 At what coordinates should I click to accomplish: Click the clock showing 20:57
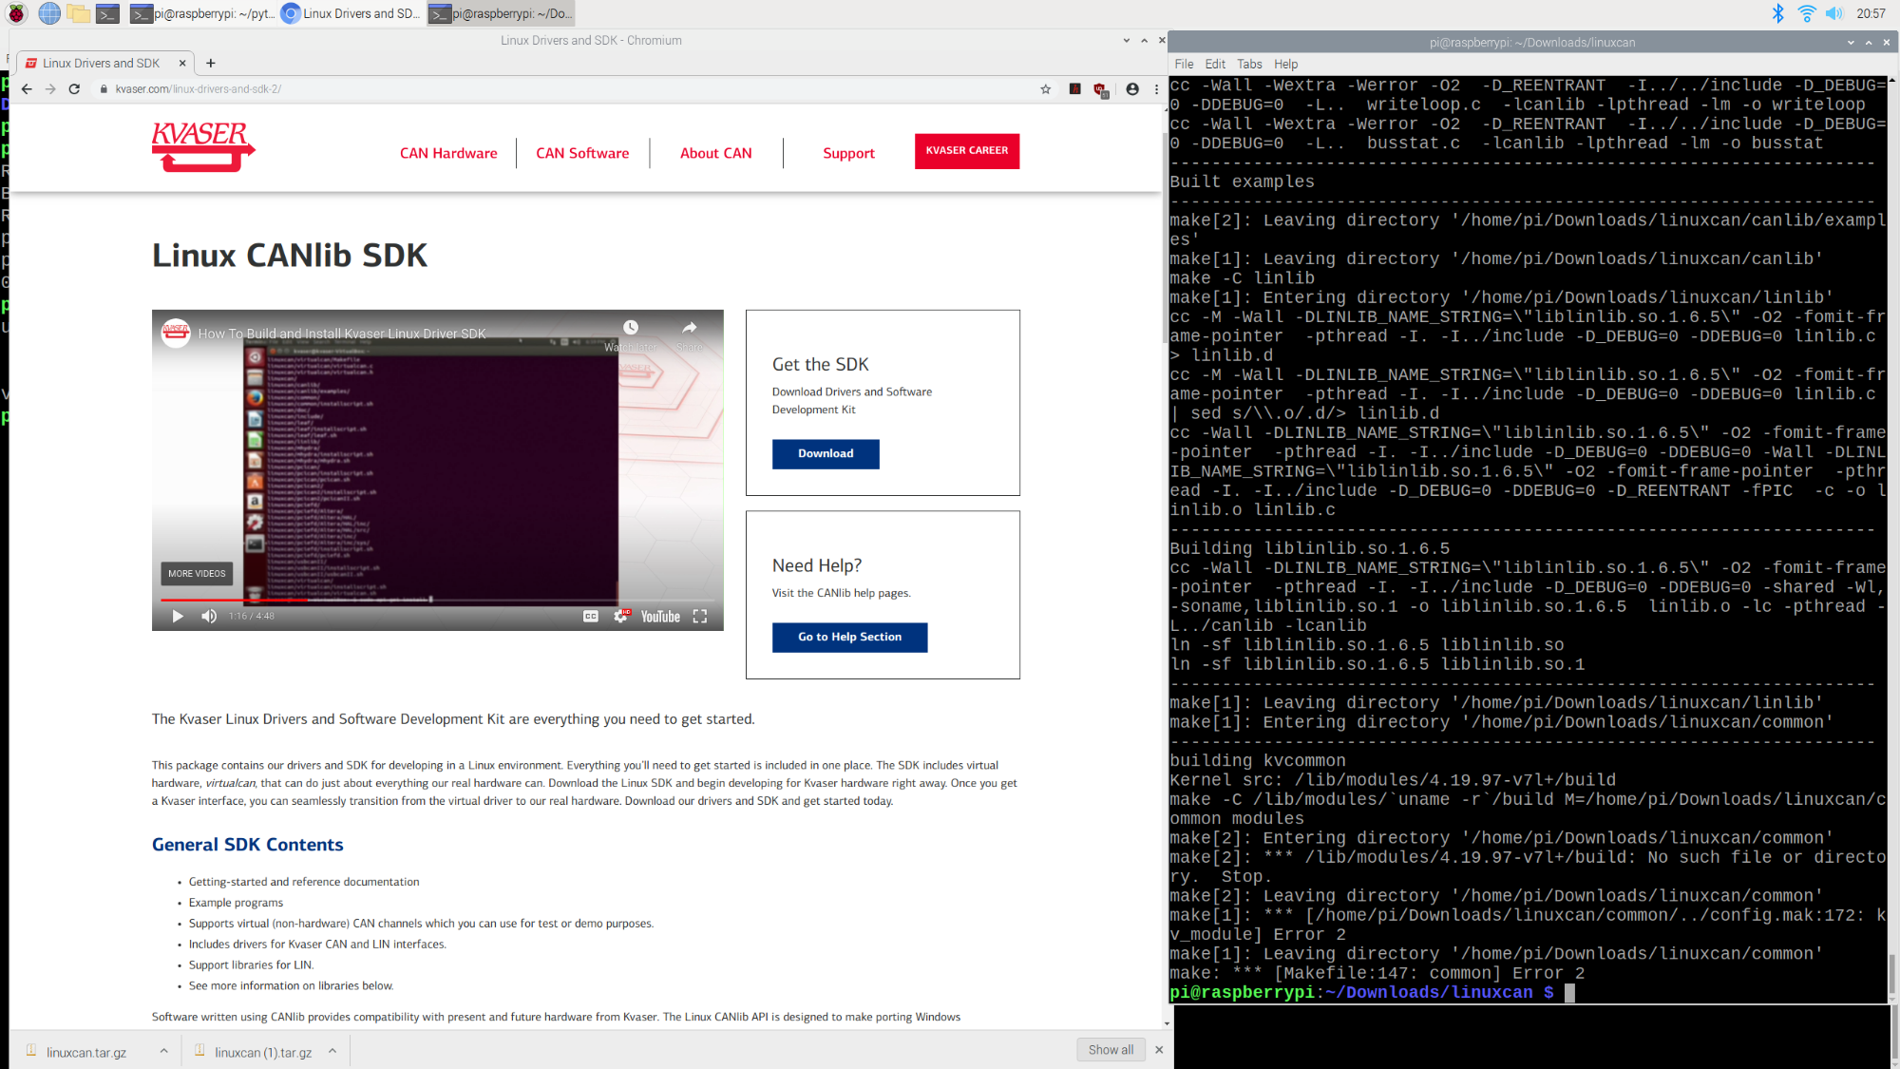pos(1871,13)
